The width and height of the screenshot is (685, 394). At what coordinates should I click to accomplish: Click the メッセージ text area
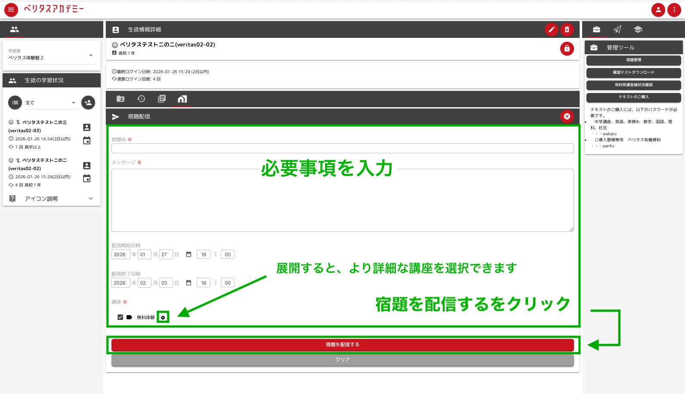pos(342,200)
